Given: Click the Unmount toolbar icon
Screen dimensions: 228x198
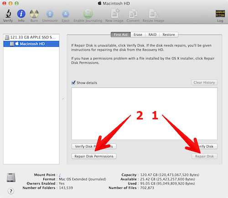Looking at the screenshot, I should (x=50, y=14).
